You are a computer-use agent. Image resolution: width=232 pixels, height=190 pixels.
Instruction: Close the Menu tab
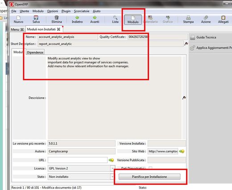(x=22, y=29)
